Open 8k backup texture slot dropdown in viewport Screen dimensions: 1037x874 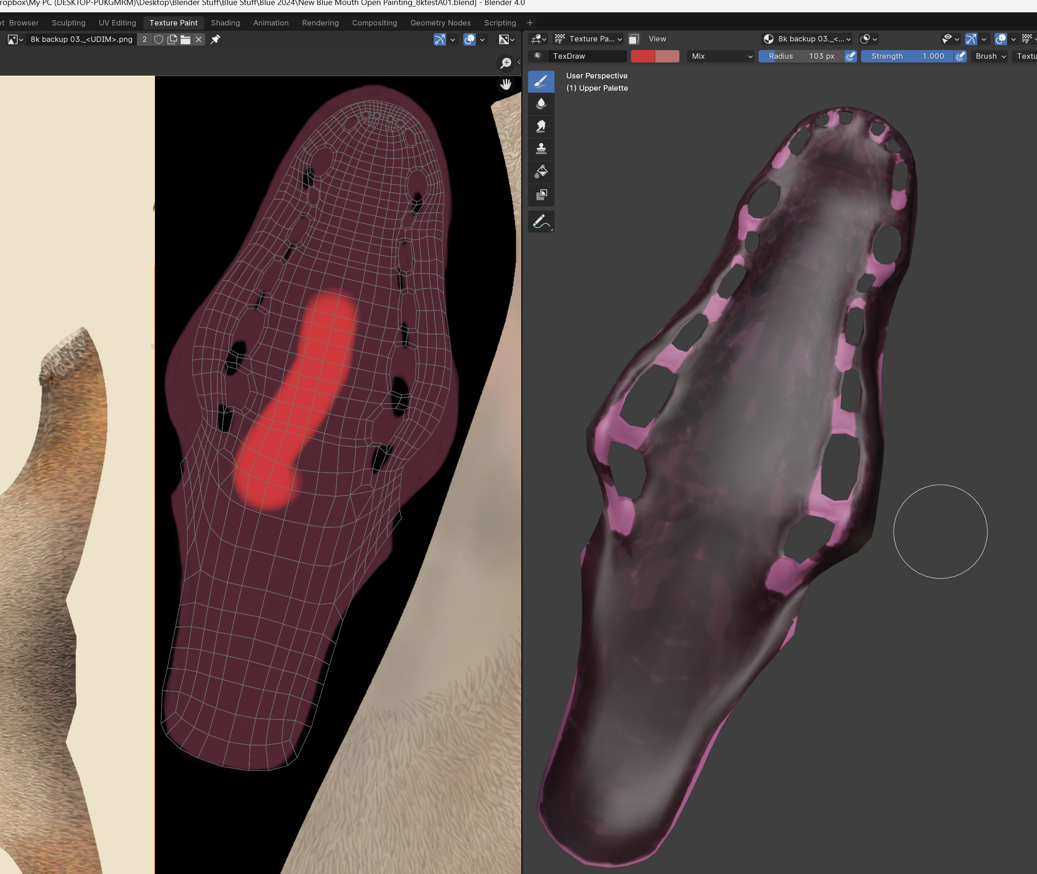pos(807,39)
